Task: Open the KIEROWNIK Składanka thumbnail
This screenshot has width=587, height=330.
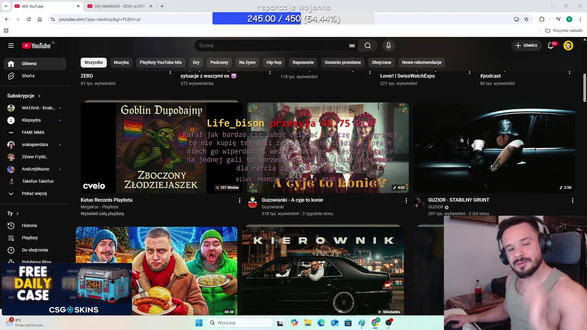Action: [323, 270]
